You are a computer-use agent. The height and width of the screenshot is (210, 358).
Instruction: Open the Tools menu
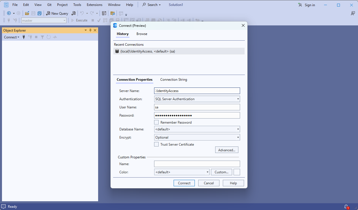coord(77,5)
